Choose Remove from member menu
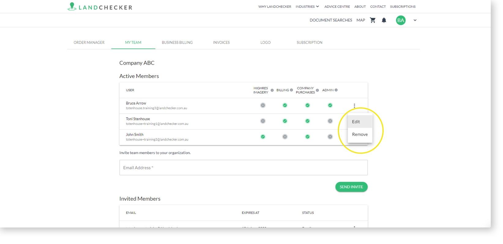This screenshot has width=503, height=244. (360, 135)
